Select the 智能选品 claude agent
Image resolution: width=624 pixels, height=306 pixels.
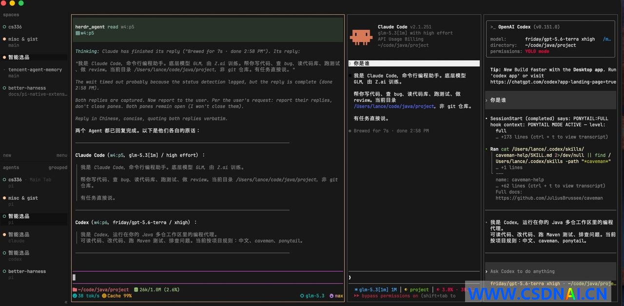click(x=34, y=237)
